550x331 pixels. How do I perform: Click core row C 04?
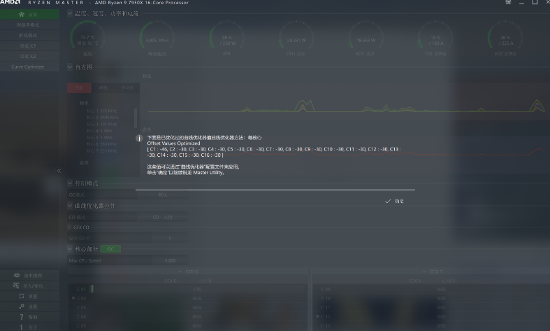(x=188, y=316)
